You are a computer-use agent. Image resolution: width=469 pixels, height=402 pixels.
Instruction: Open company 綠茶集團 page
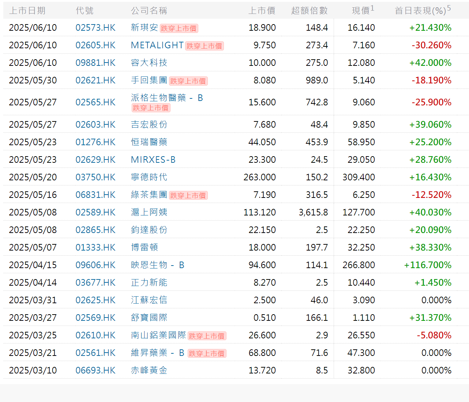coord(149,195)
